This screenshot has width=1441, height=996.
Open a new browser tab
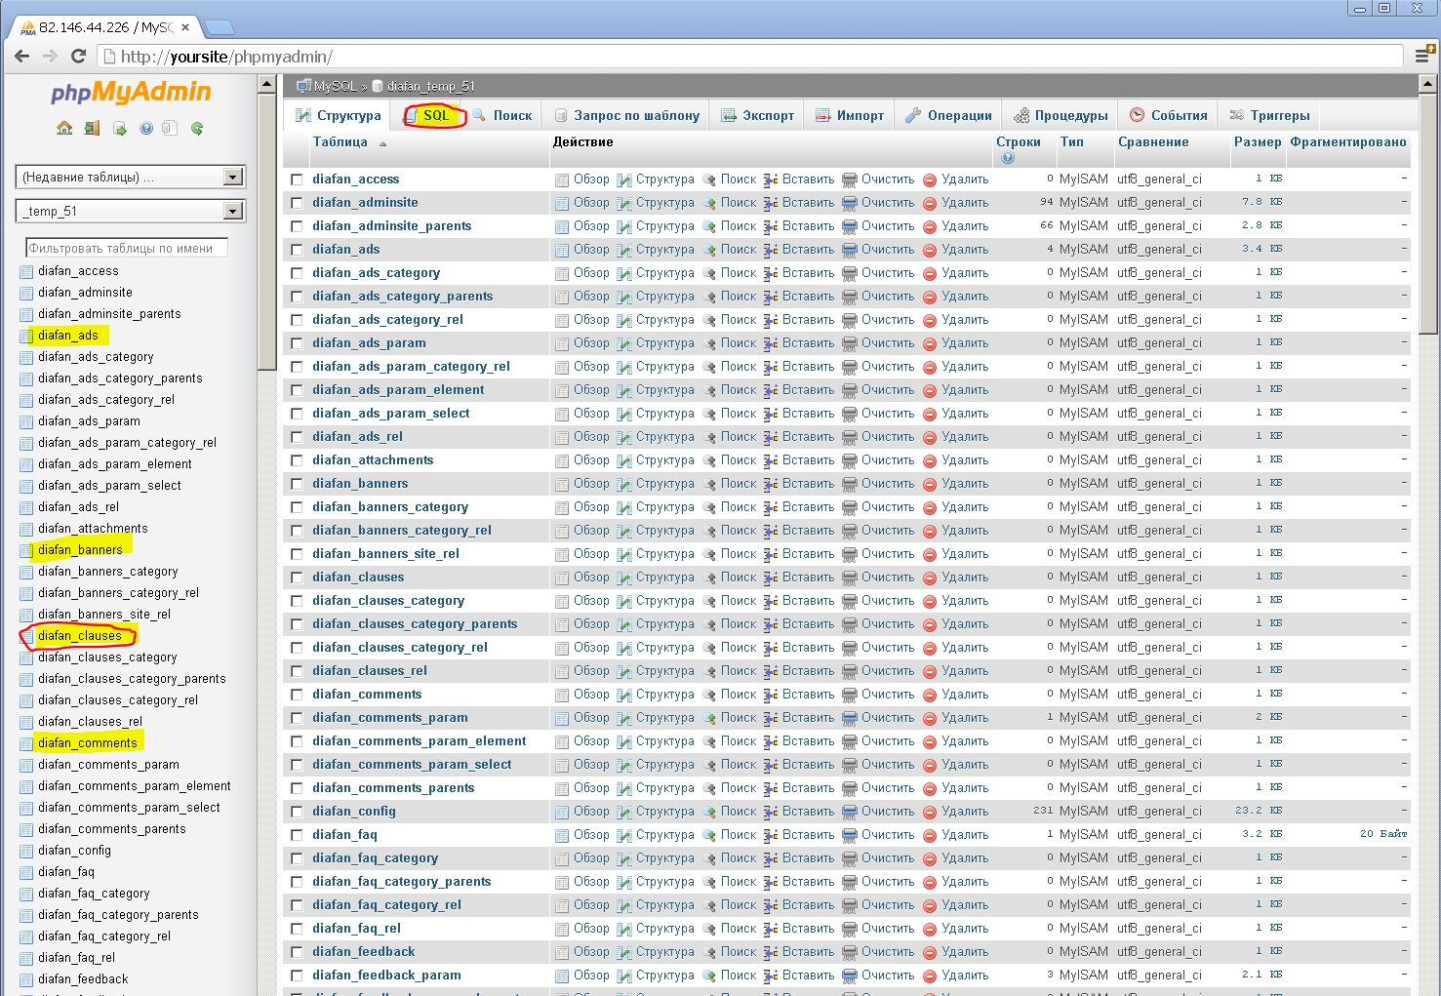(x=219, y=27)
